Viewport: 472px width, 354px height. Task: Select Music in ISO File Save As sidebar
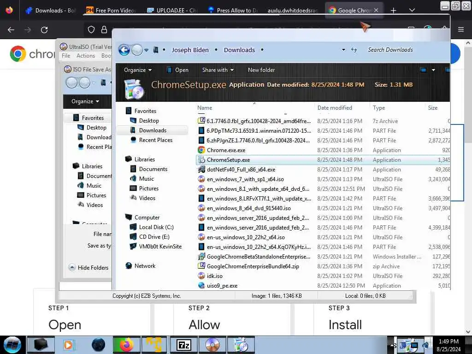pos(94,186)
